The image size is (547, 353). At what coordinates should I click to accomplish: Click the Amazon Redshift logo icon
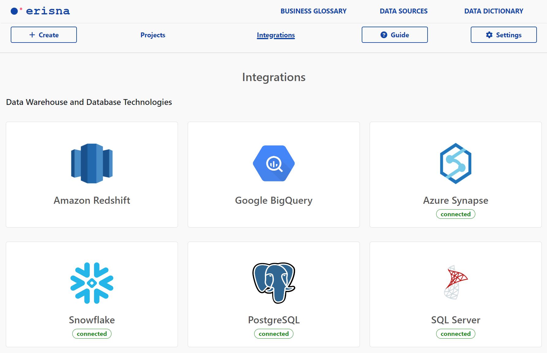point(92,163)
